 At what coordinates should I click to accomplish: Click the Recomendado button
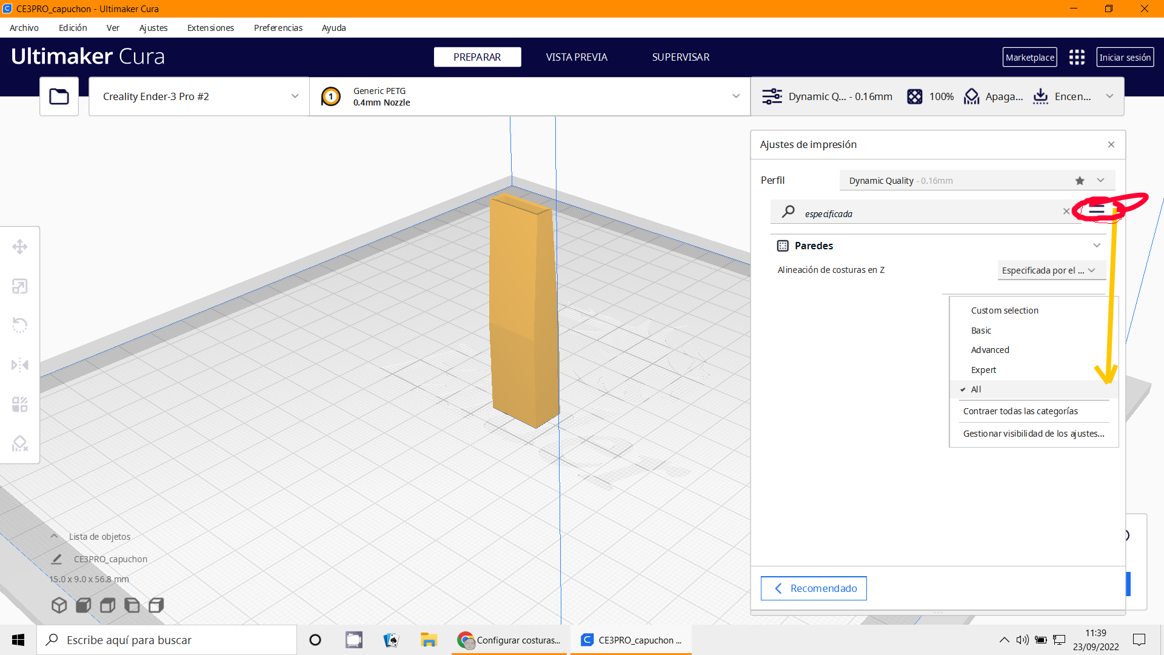[x=814, y=588]
